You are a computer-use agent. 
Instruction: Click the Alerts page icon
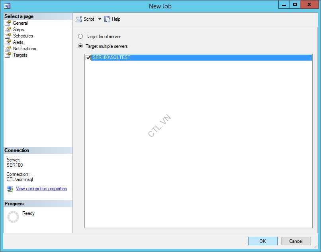(8, 42)
